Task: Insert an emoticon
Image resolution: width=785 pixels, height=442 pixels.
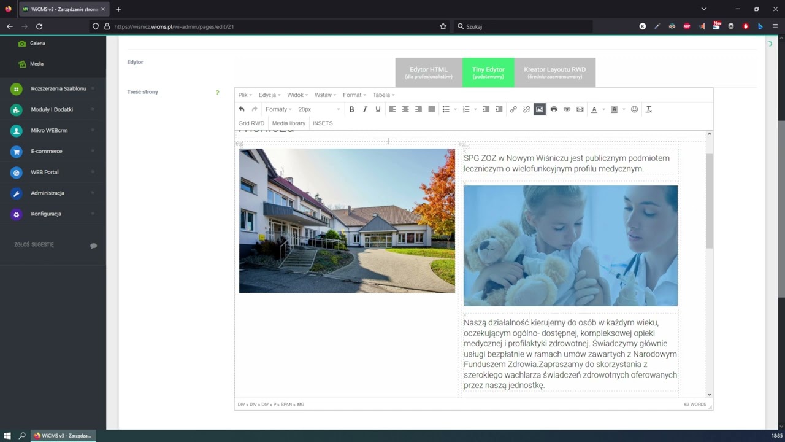Action: [x=634, y=109]
